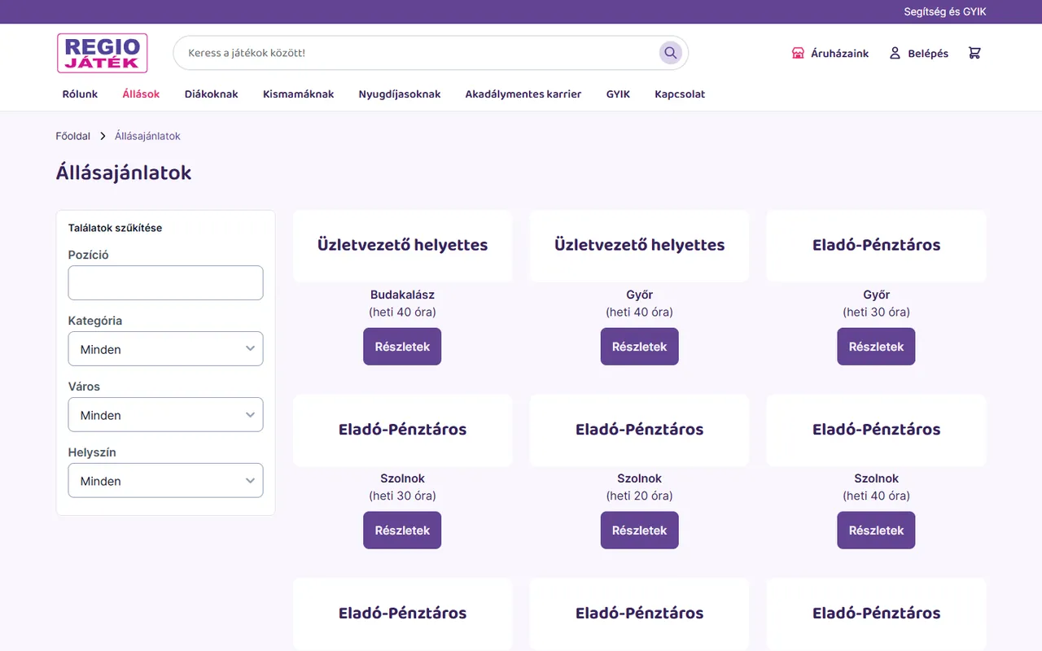Focus the Pozíció filter input field
Screen dimensions: 1042x651
tap(166, 283)
